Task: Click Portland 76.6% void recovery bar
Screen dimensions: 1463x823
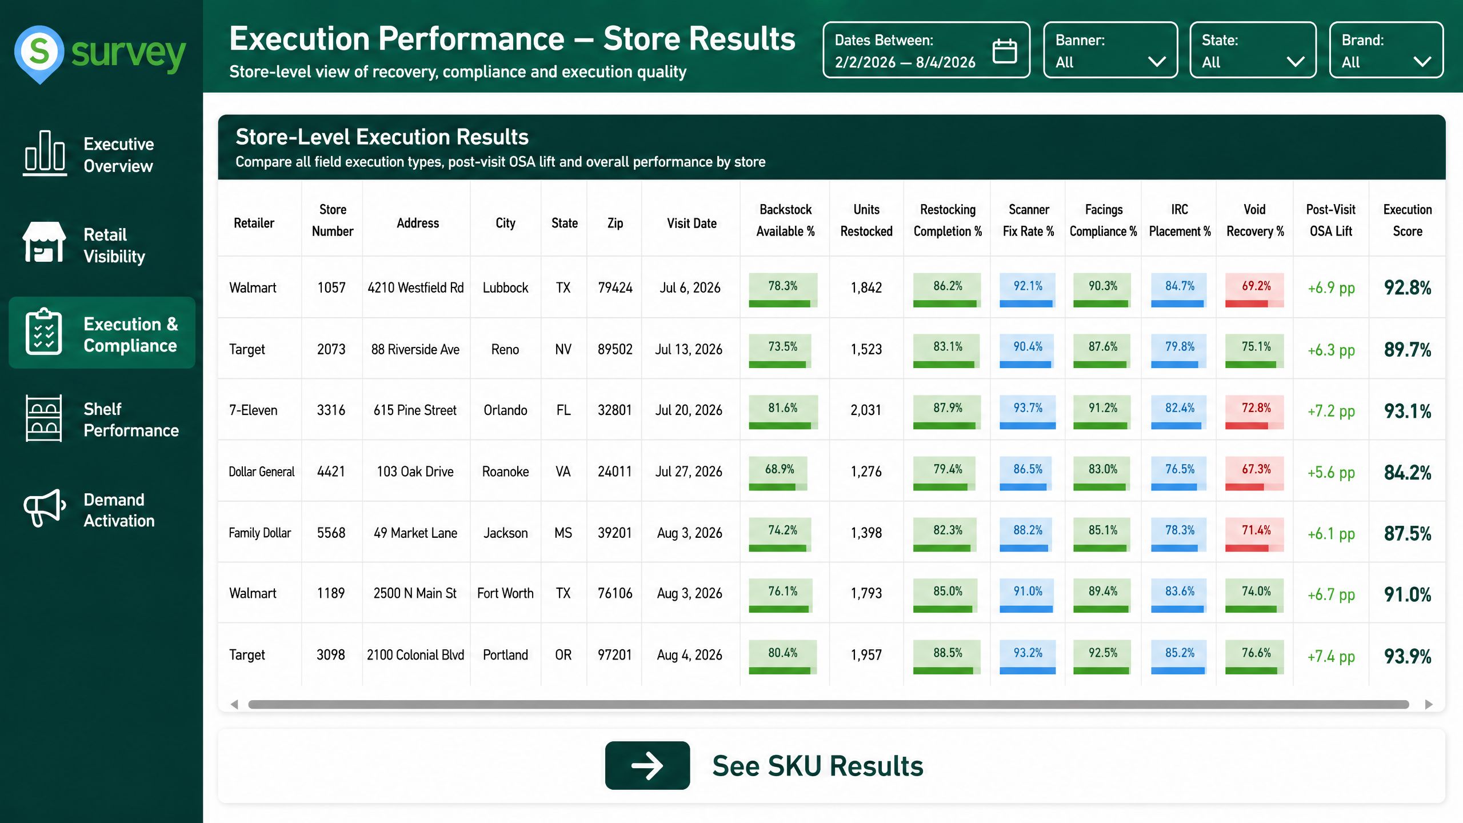Action: click(x=1254, y=657)
